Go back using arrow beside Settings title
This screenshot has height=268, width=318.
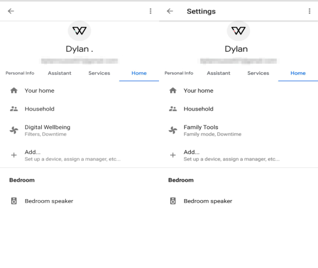pyautogui.click(x=170, y=11)
